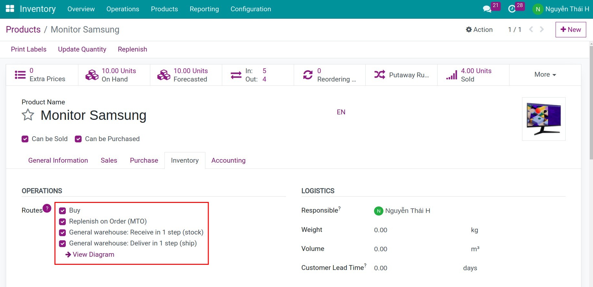Click the Inventory app title
This screenshot has height=287, width=593.
coord(38,9)
